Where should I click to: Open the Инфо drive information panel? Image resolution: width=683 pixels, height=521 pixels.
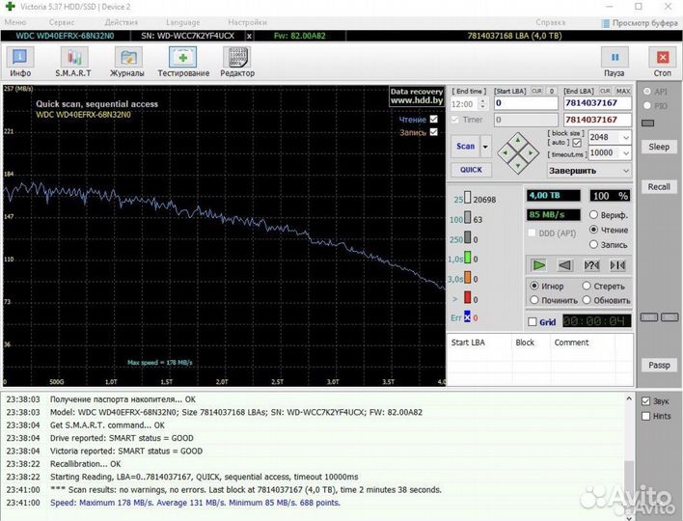20,61
